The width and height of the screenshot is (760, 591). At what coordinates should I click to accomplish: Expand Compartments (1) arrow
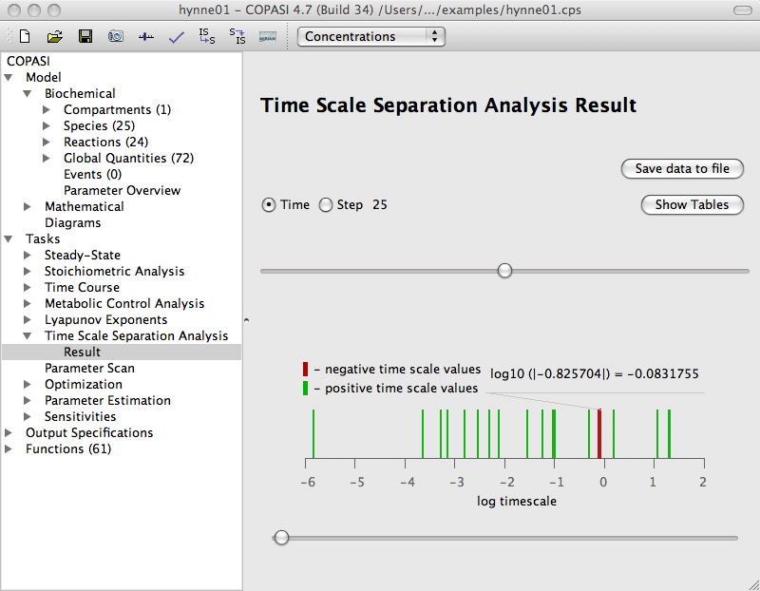[x=47, y=109]
